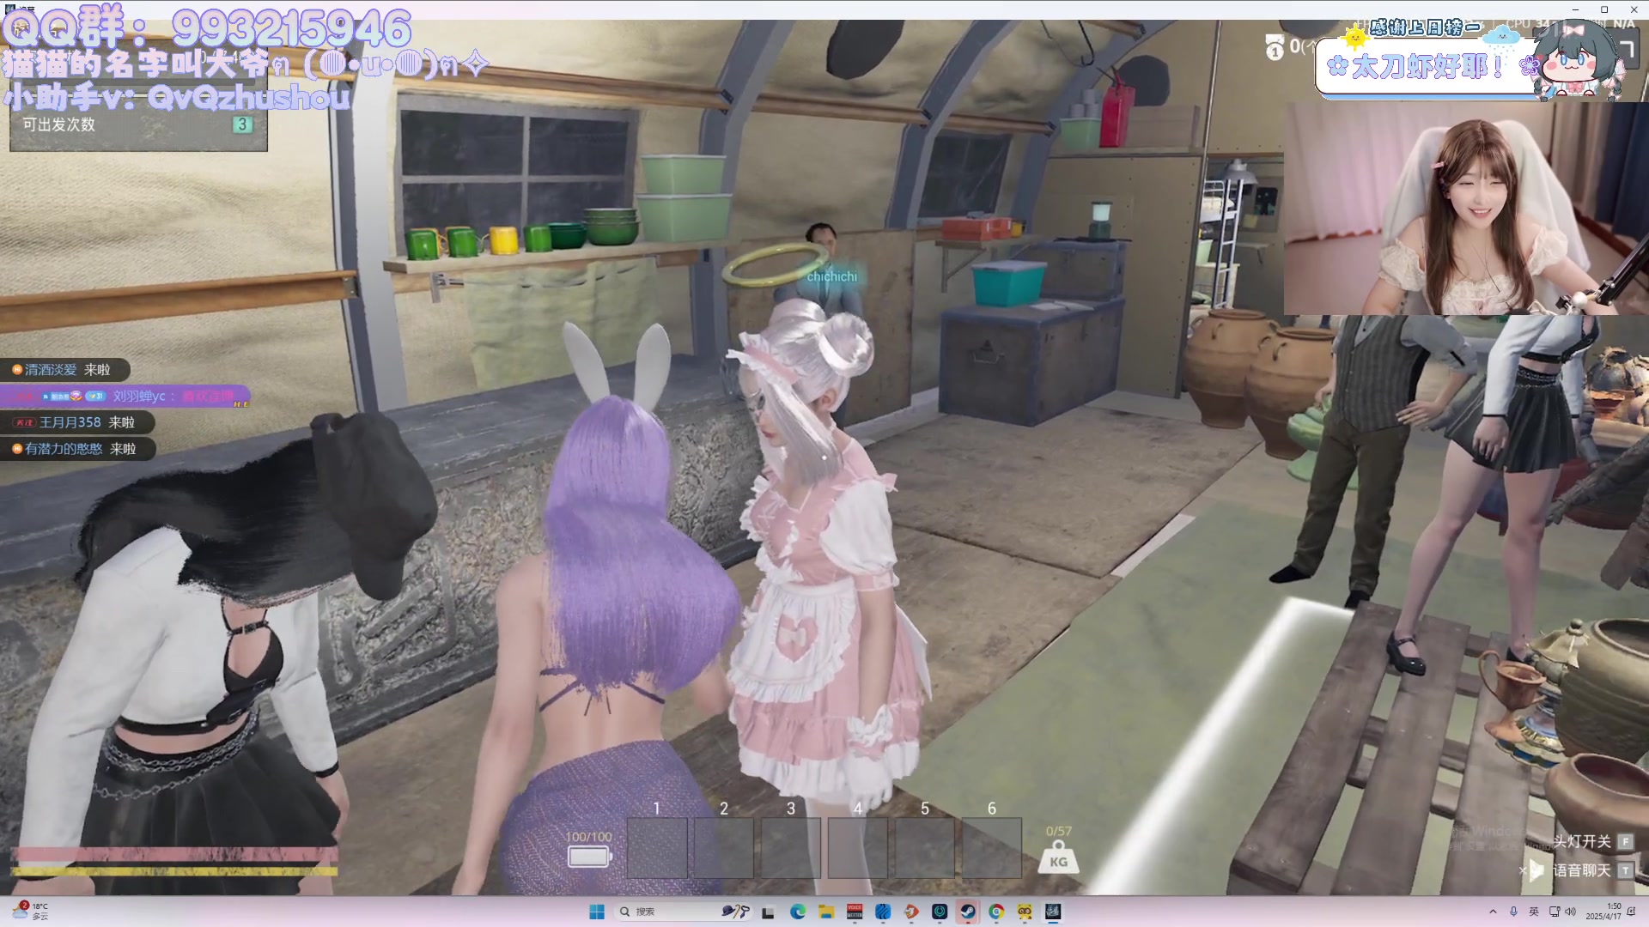
Task: Click the taskbar search box
Action: point(684,912)
